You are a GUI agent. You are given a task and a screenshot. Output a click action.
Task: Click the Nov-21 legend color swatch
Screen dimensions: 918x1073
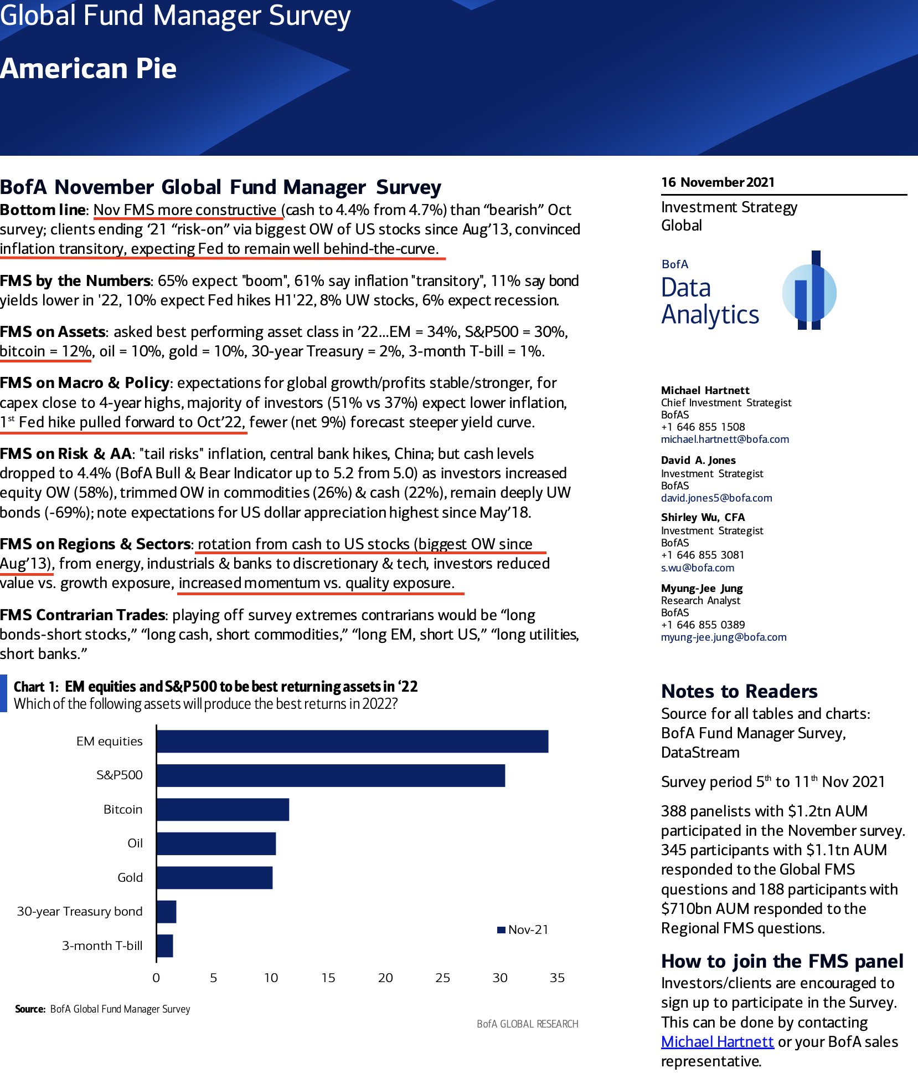(x=501, y=930)
